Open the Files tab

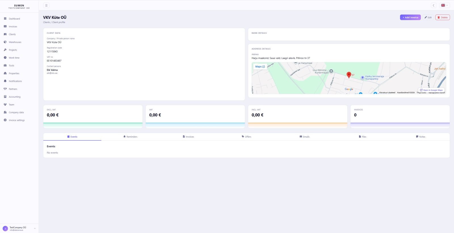click(362, 137)
